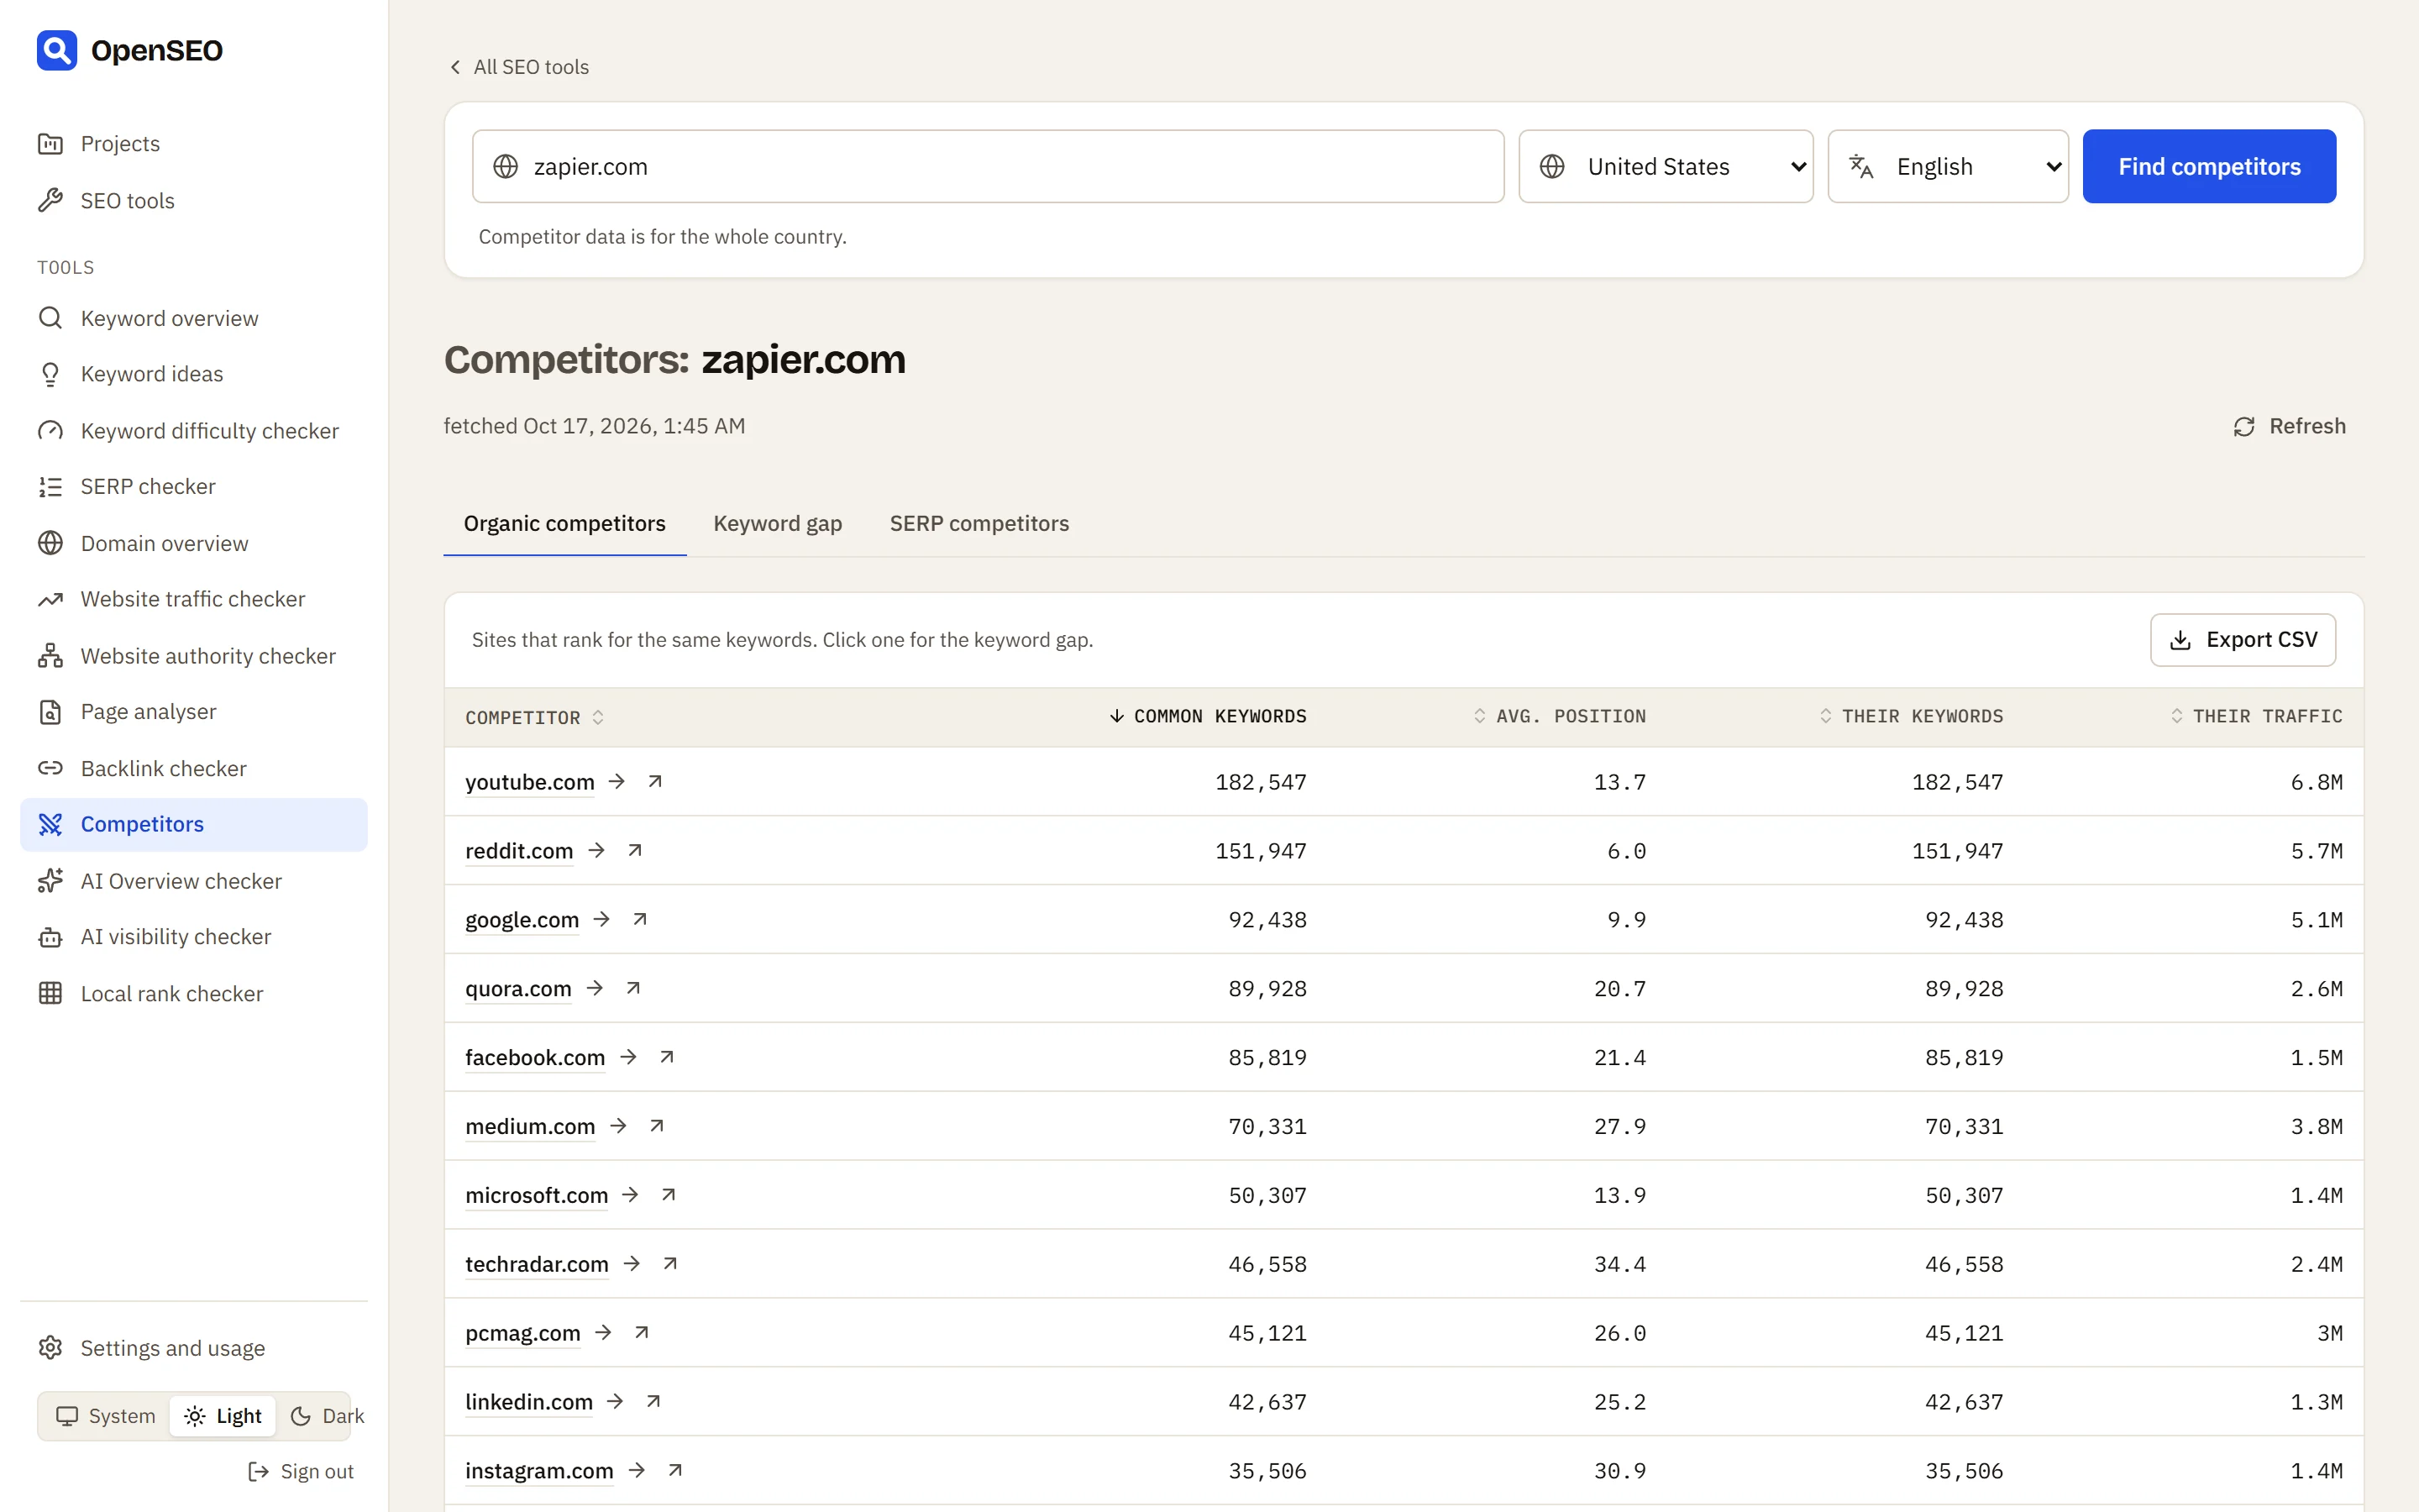Sort table by Competitor column
This screenshot has height=1512, width=2419.
pos(535,717)
